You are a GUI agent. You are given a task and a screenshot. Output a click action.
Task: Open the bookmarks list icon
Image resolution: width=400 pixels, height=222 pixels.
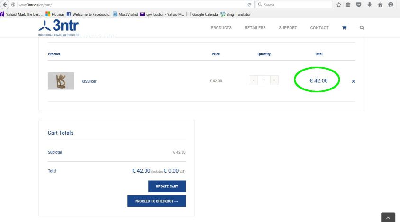coord(348,5)
